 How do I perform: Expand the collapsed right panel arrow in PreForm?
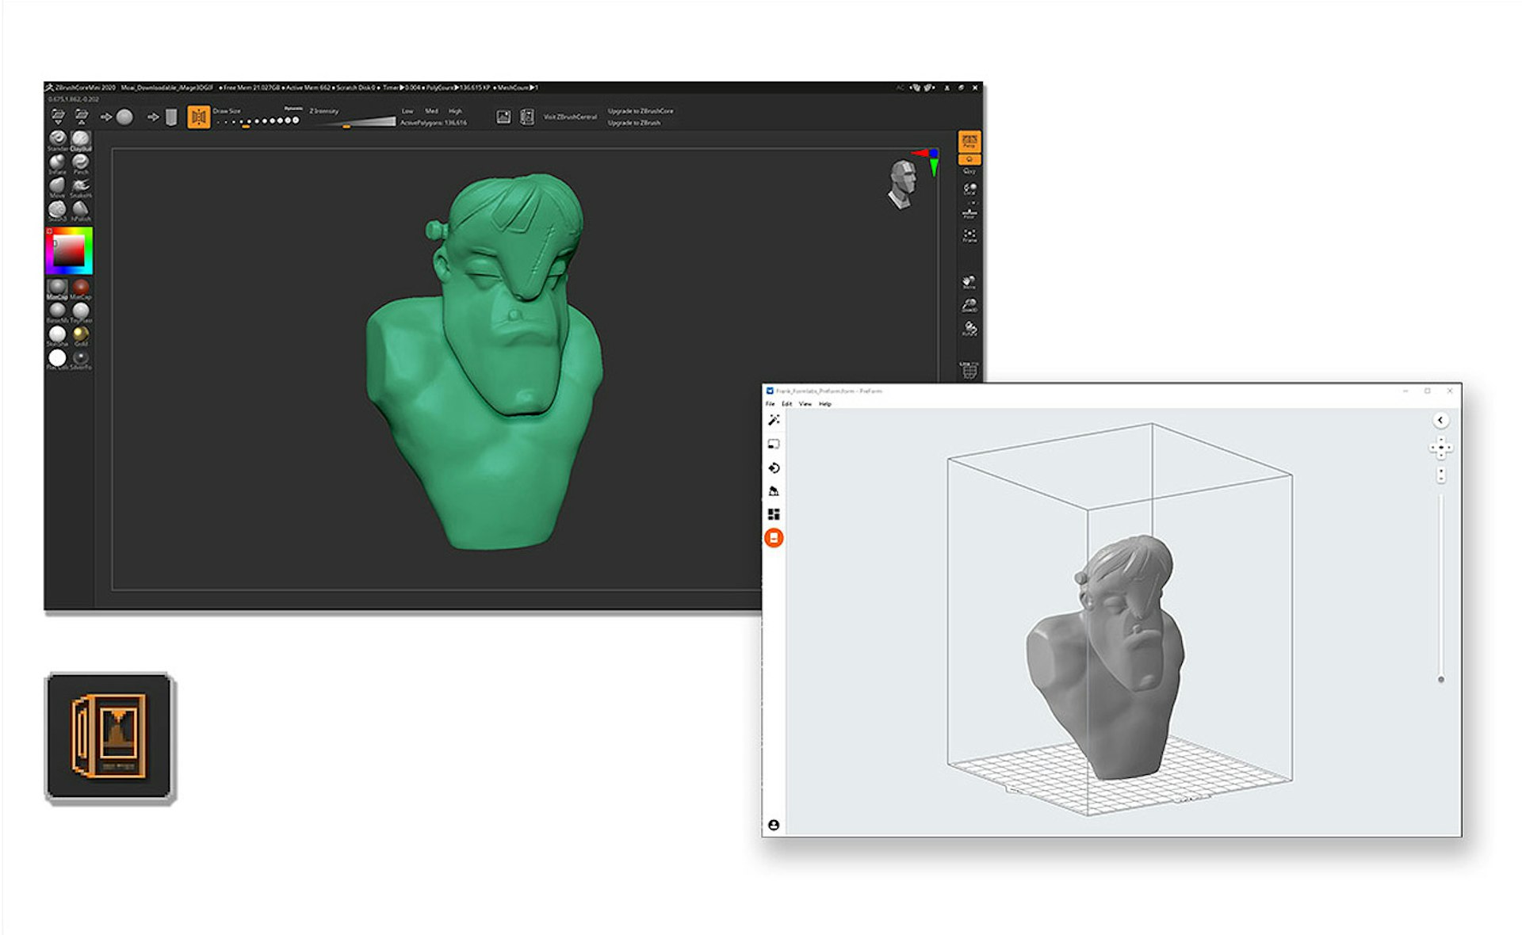click(x=1440, y=421)
